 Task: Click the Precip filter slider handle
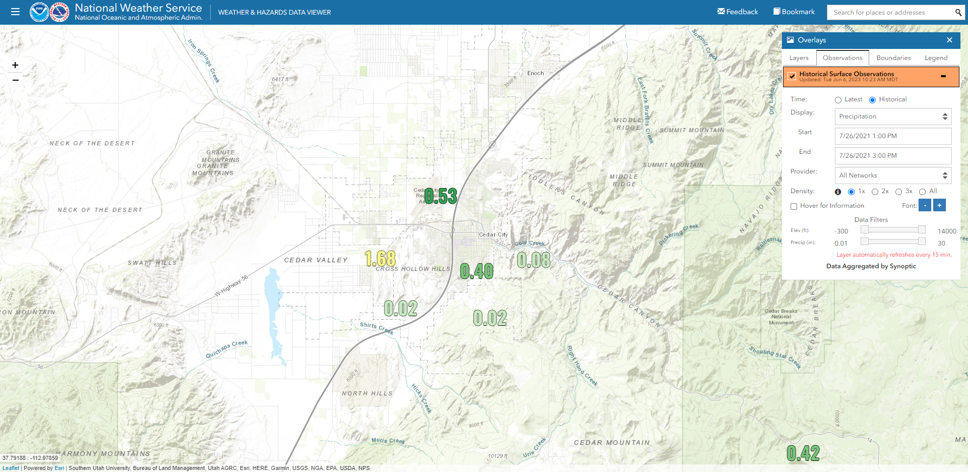(864, 242)
